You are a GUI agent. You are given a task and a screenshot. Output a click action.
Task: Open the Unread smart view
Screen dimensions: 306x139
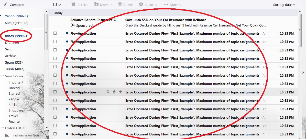[x=14, y=88]
